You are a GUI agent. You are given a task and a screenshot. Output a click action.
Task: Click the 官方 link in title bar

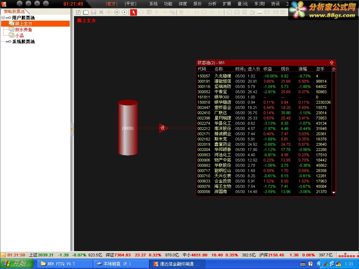click(x=111, y=4)
